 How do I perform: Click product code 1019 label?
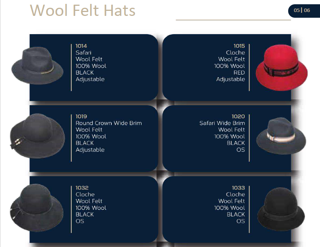[x=81, y=116]
